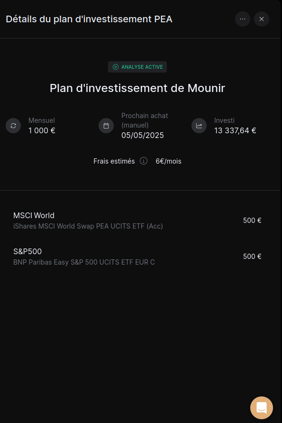Click the recurring cycle icon next to Mensuel
Viewport: 282px width, 423px height.
[x=13, y=126]
